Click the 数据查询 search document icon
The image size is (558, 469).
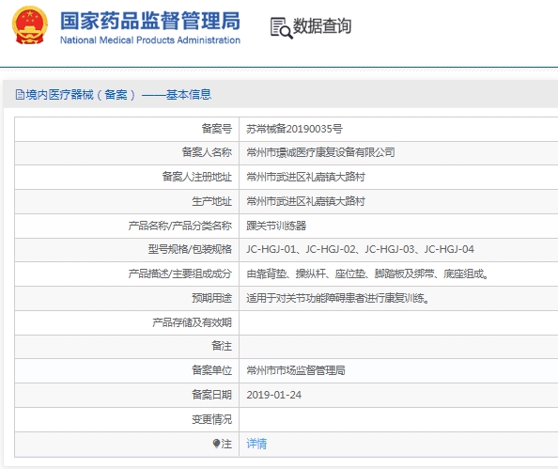pos(281,28)
